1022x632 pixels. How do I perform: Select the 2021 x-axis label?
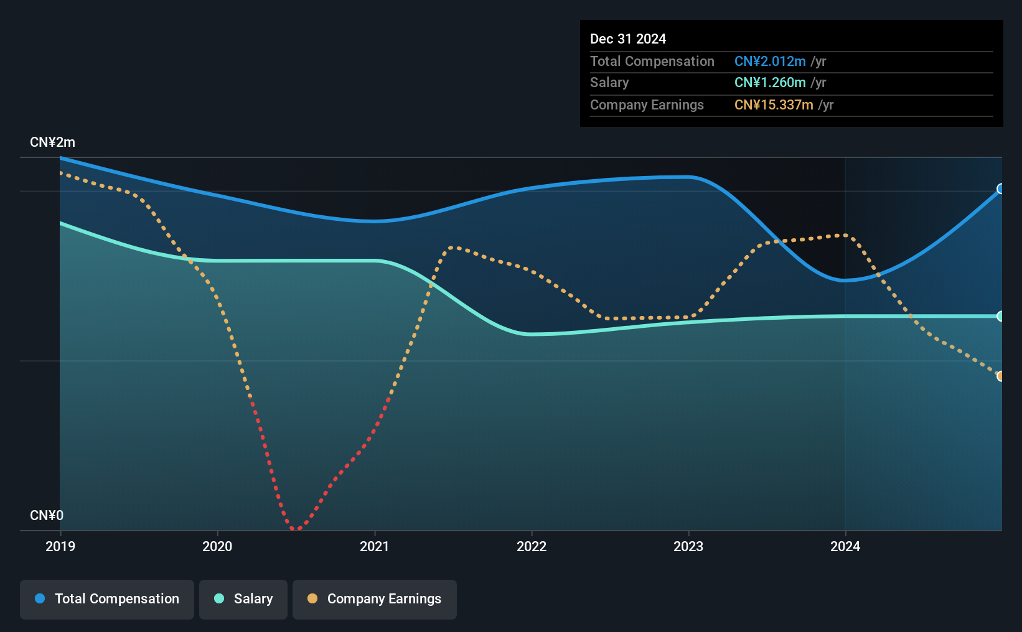[375, 546]
